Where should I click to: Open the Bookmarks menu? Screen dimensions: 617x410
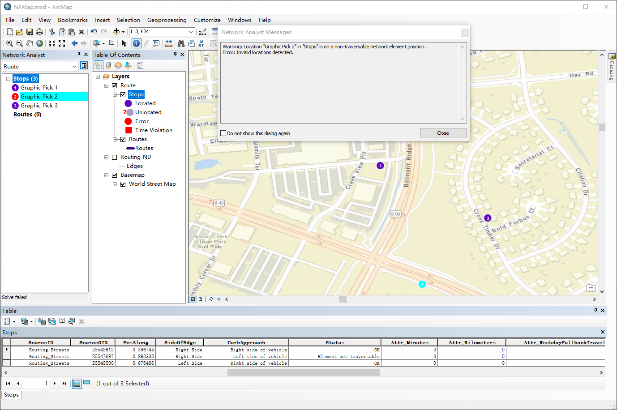[73, 20]
